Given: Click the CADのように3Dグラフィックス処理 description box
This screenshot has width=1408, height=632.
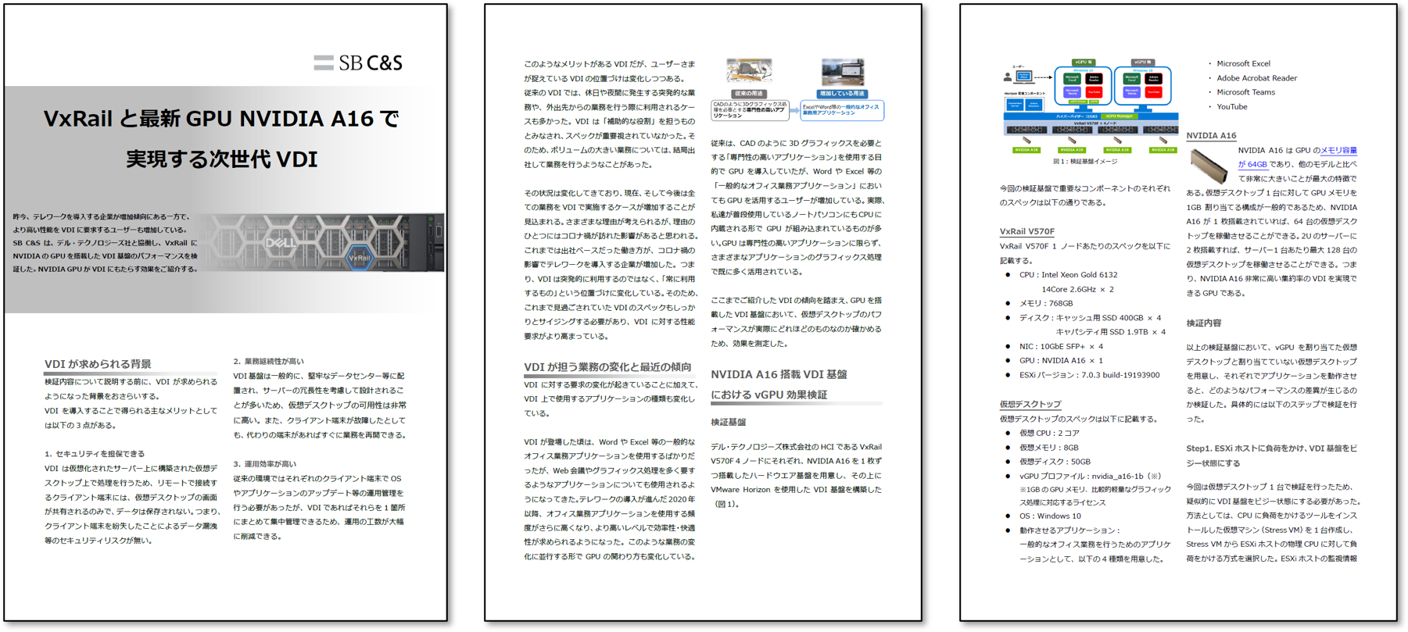Looking at the screenshot, I should pos(750,109).
